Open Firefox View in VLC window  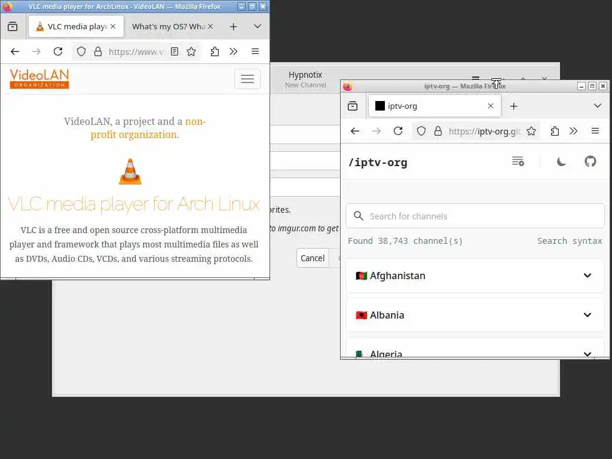(13, 26)
